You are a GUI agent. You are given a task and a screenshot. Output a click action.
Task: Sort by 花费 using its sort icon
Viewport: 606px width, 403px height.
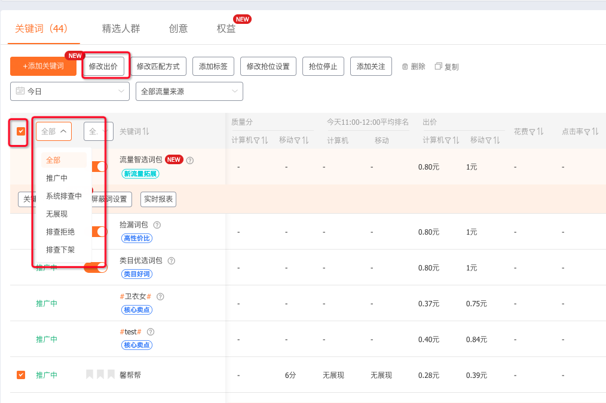click(x=539, y=133)
